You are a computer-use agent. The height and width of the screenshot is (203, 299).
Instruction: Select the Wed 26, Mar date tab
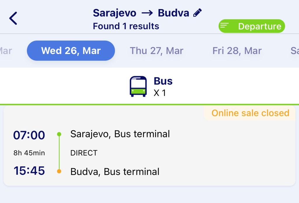click(71, 51)
